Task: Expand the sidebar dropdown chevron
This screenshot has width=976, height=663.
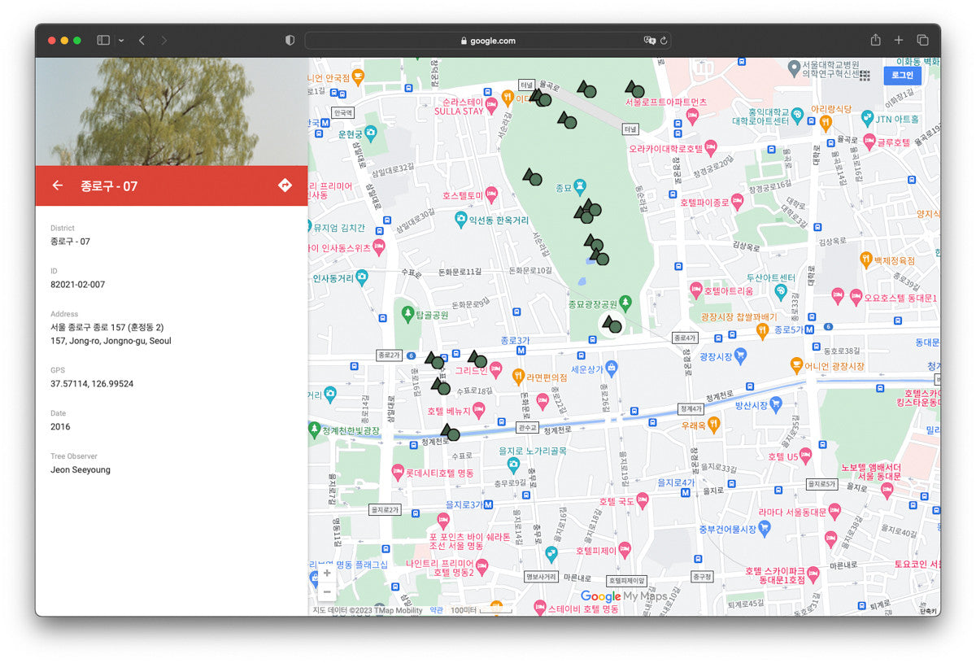Action: [121, 40]
